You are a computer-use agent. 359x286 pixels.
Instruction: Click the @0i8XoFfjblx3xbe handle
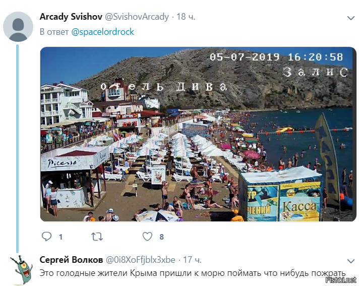140,260
